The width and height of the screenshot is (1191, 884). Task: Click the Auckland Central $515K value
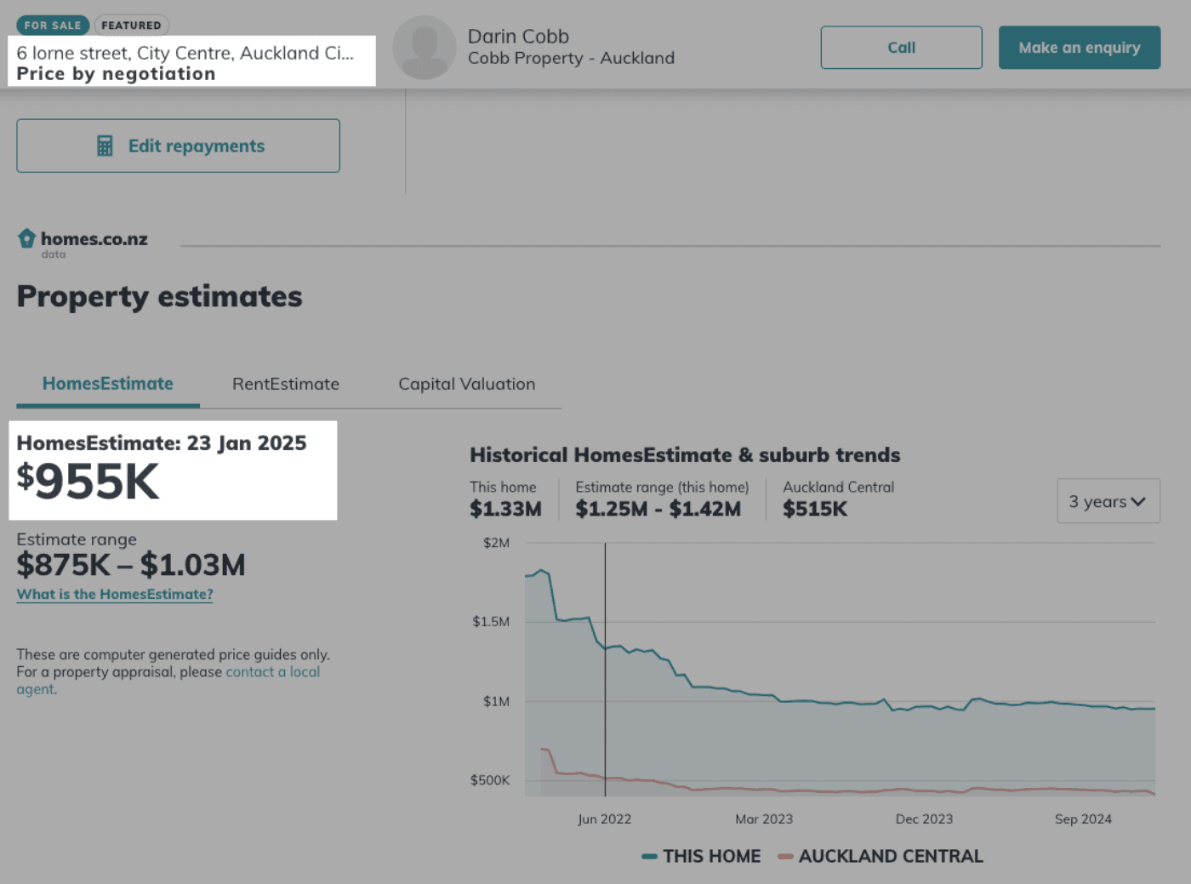[815, 509]
